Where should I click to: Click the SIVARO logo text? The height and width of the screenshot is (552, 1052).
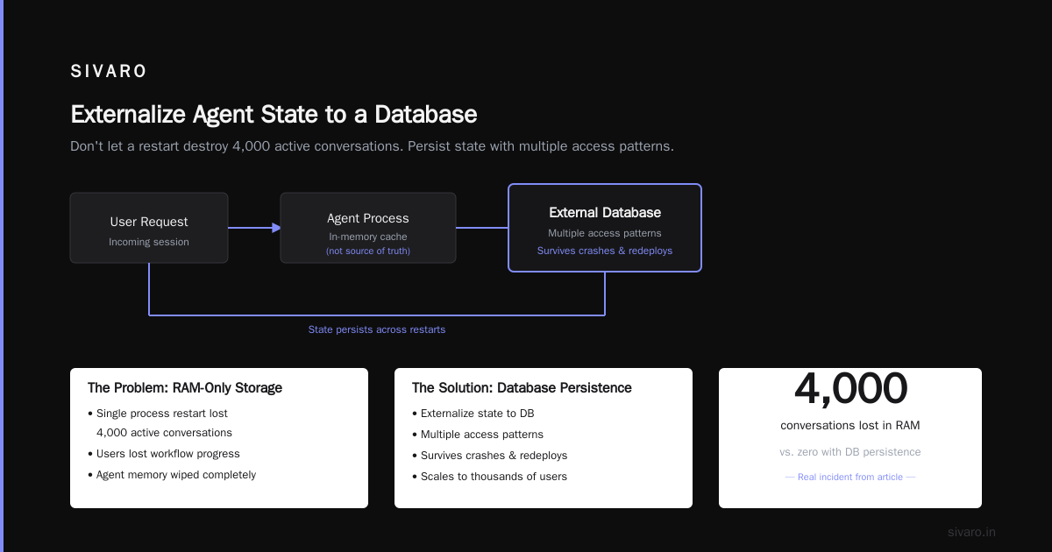(x=109, y=72)
